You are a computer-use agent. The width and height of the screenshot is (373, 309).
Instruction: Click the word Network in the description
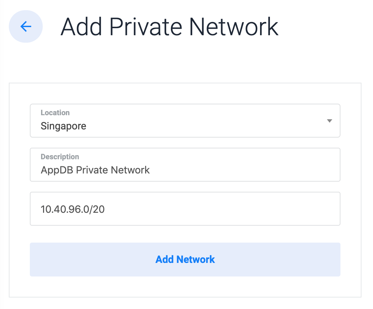130,170
